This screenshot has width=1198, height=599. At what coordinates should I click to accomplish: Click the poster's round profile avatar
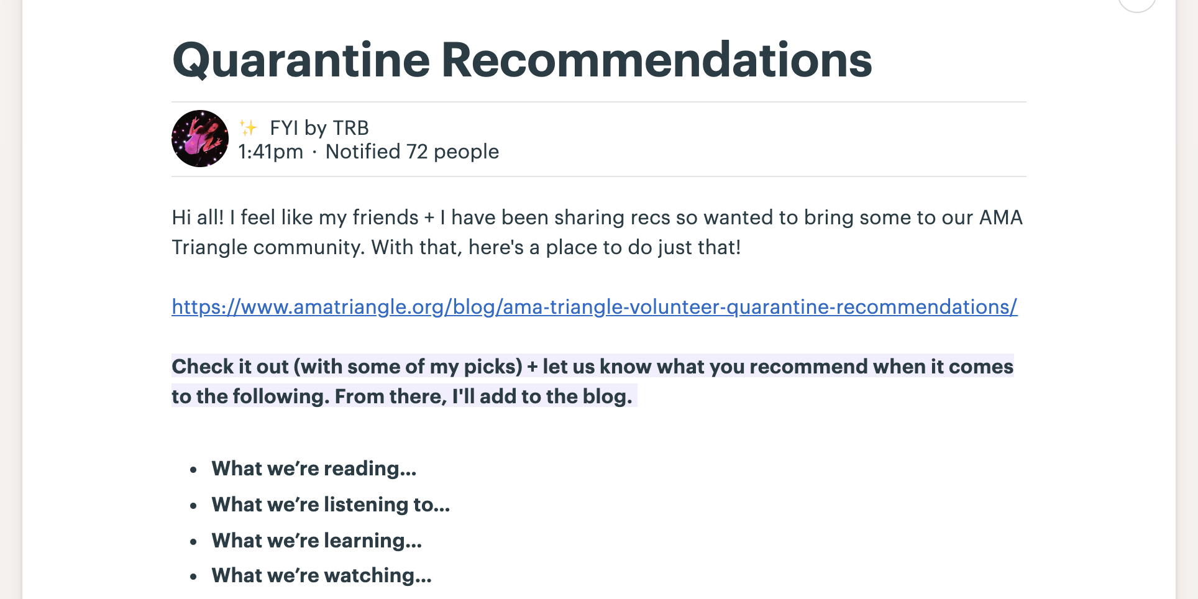click(x=199, y=139)
